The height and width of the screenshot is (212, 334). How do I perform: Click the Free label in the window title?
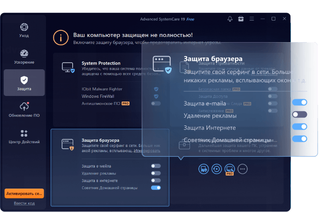point(190,19)
